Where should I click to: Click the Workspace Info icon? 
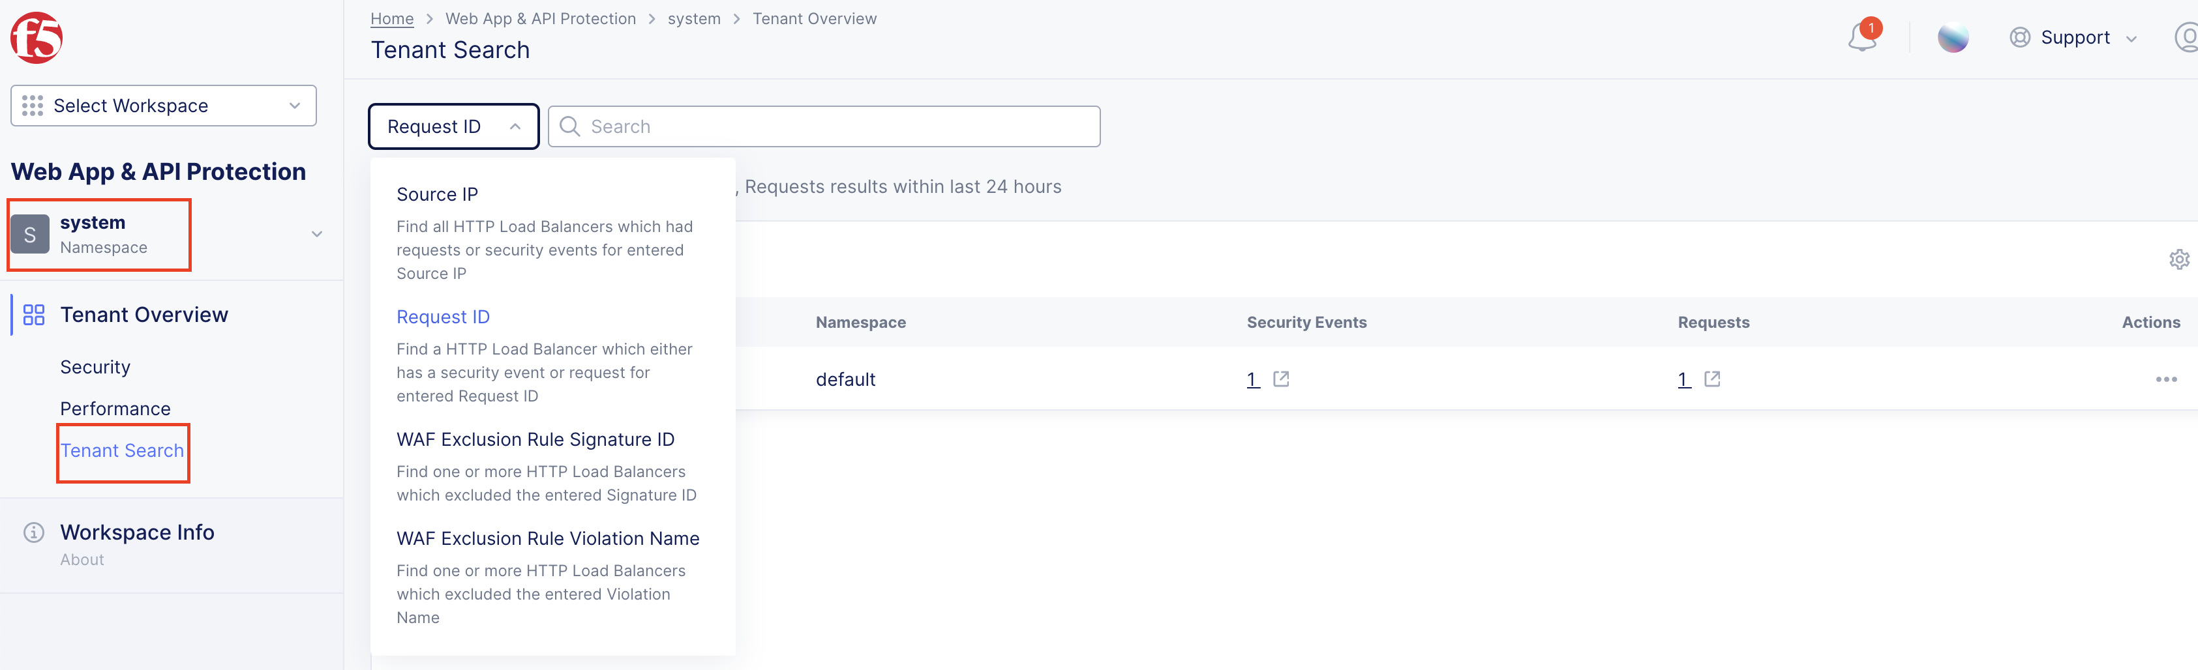(x=33, y=532)
